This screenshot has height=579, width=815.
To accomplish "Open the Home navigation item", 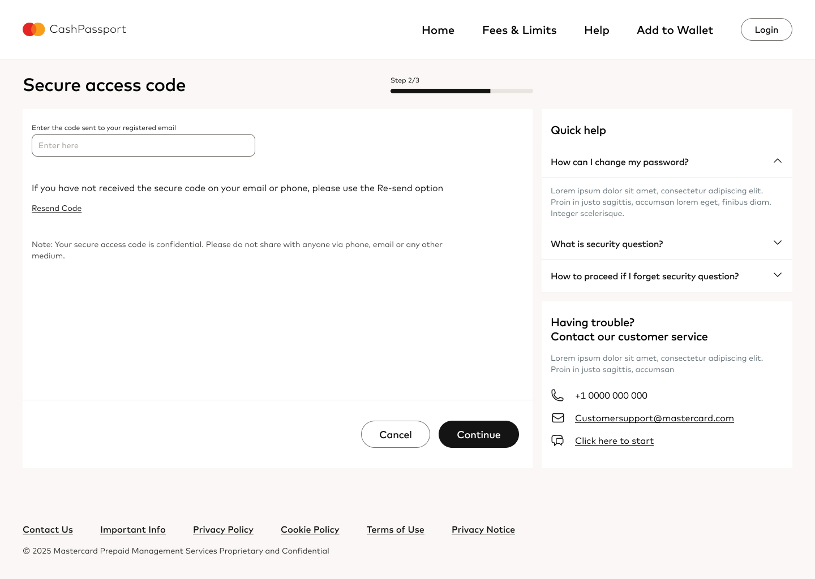I will tap(437, 30).
